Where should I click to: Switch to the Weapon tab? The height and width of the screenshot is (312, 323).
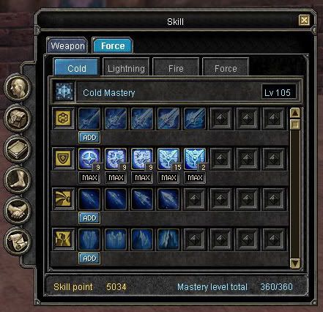click(67, 45)
